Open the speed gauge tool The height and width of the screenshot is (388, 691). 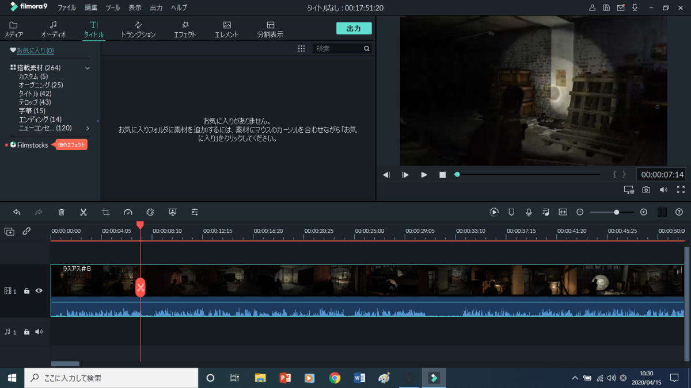pyautogui.click(x=128, y=212)
